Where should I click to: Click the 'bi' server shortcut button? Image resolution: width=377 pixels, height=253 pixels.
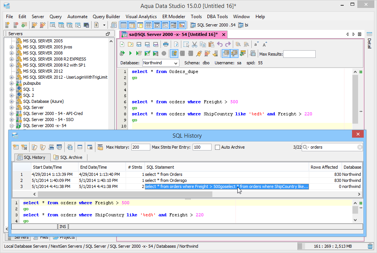[x=243, y=25]
